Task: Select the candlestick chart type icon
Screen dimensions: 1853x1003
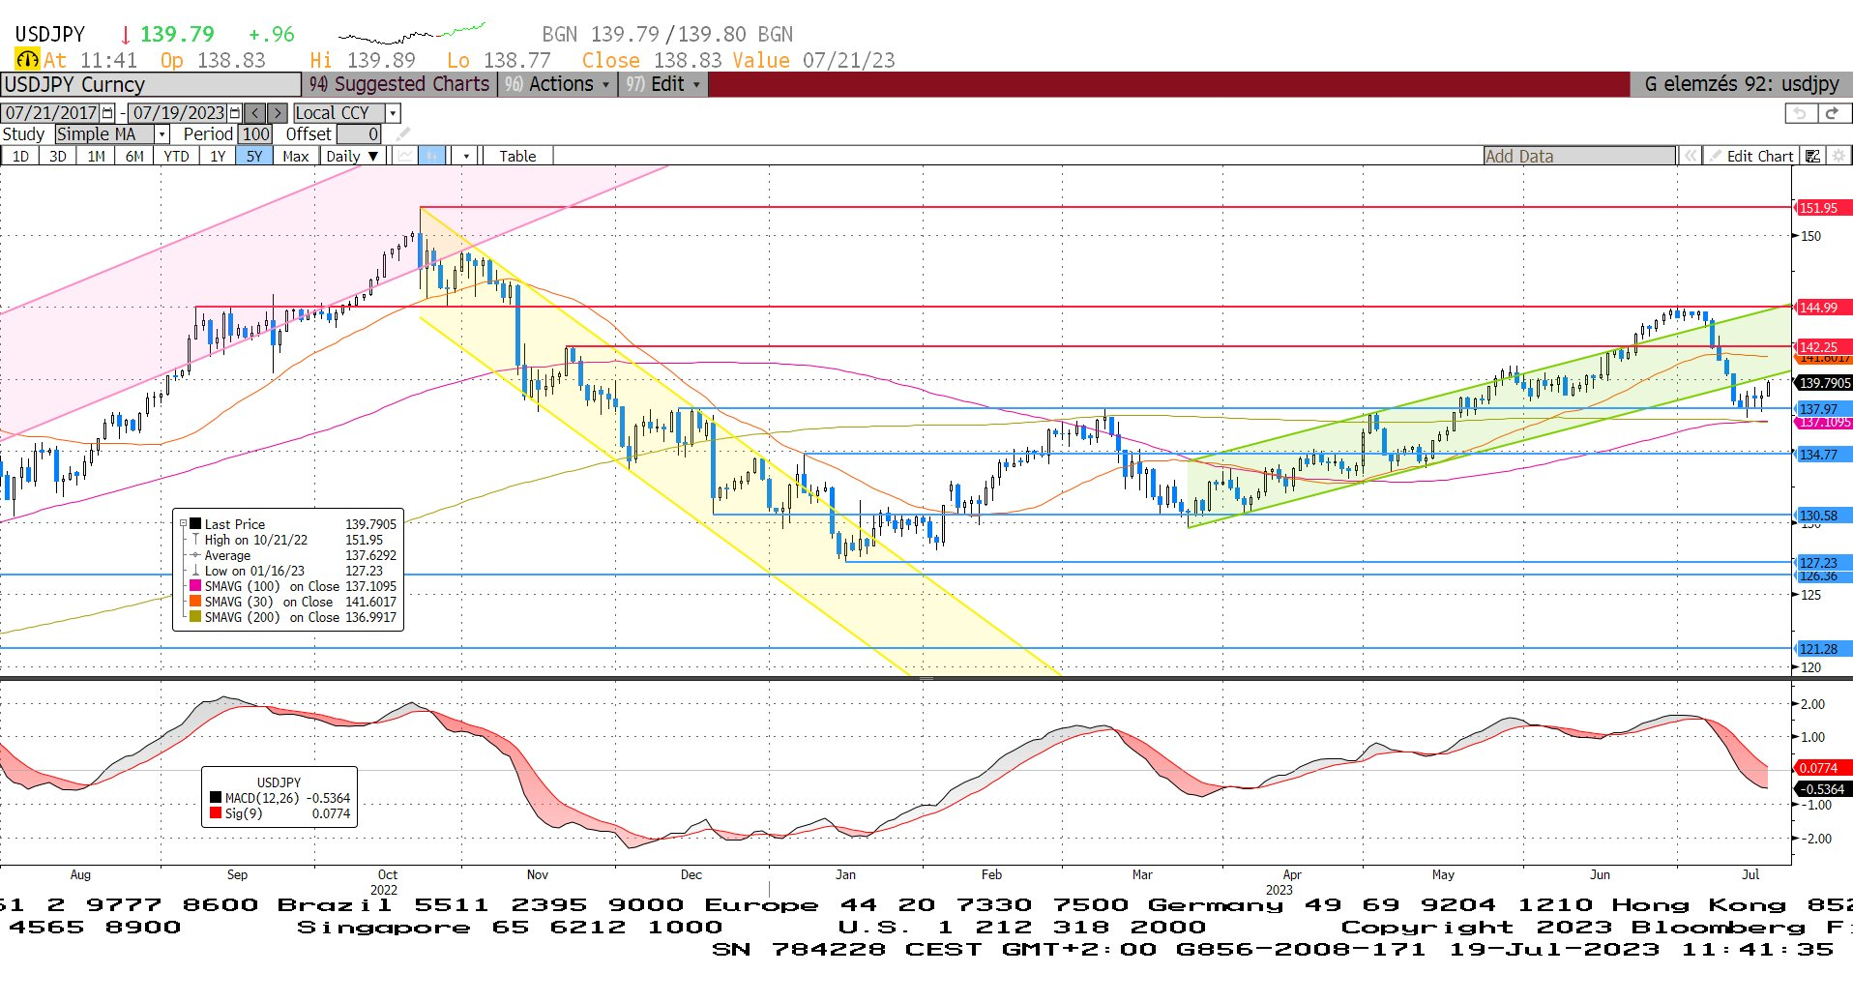Action: point(431,156)
